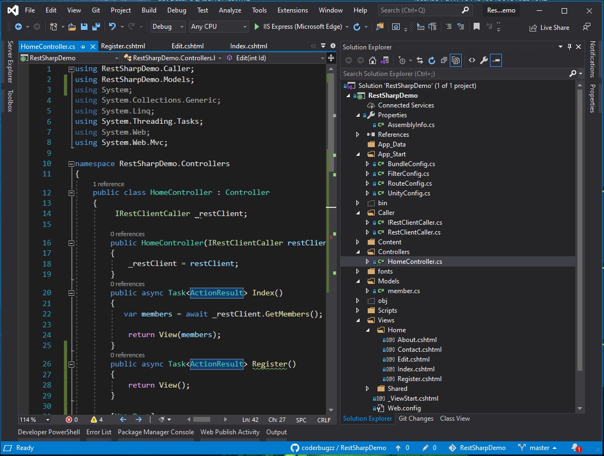The width and height of the screenshot is (604, 456).
Task: Switch to the Register.cshtml editor tab
Action: (x=123, y=46)
